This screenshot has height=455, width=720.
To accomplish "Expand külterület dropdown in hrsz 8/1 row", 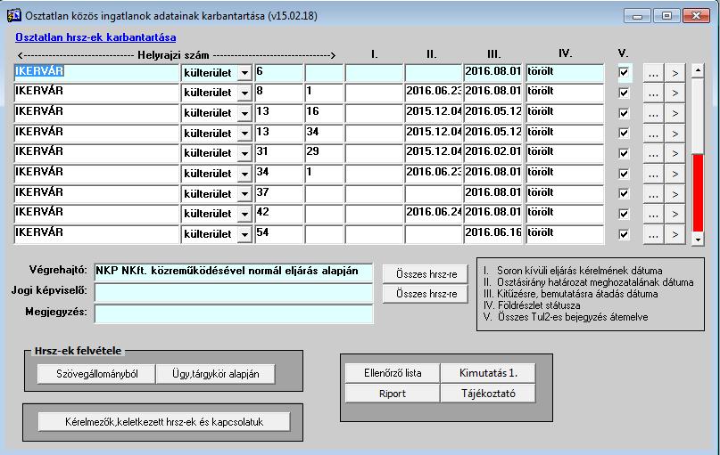I will 244,93.
